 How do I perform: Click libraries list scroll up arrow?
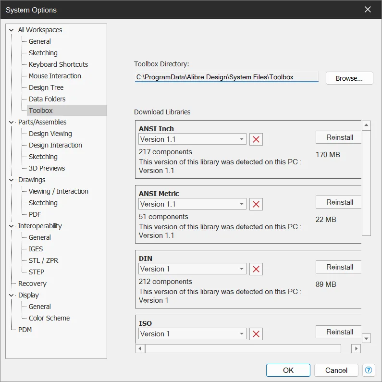pyautogui.click(x=366, y=125)
